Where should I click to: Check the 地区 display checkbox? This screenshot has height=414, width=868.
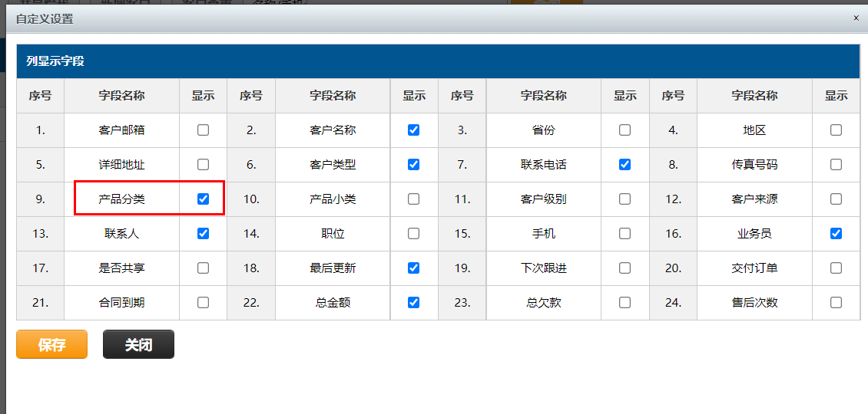(x=836, y=130)
